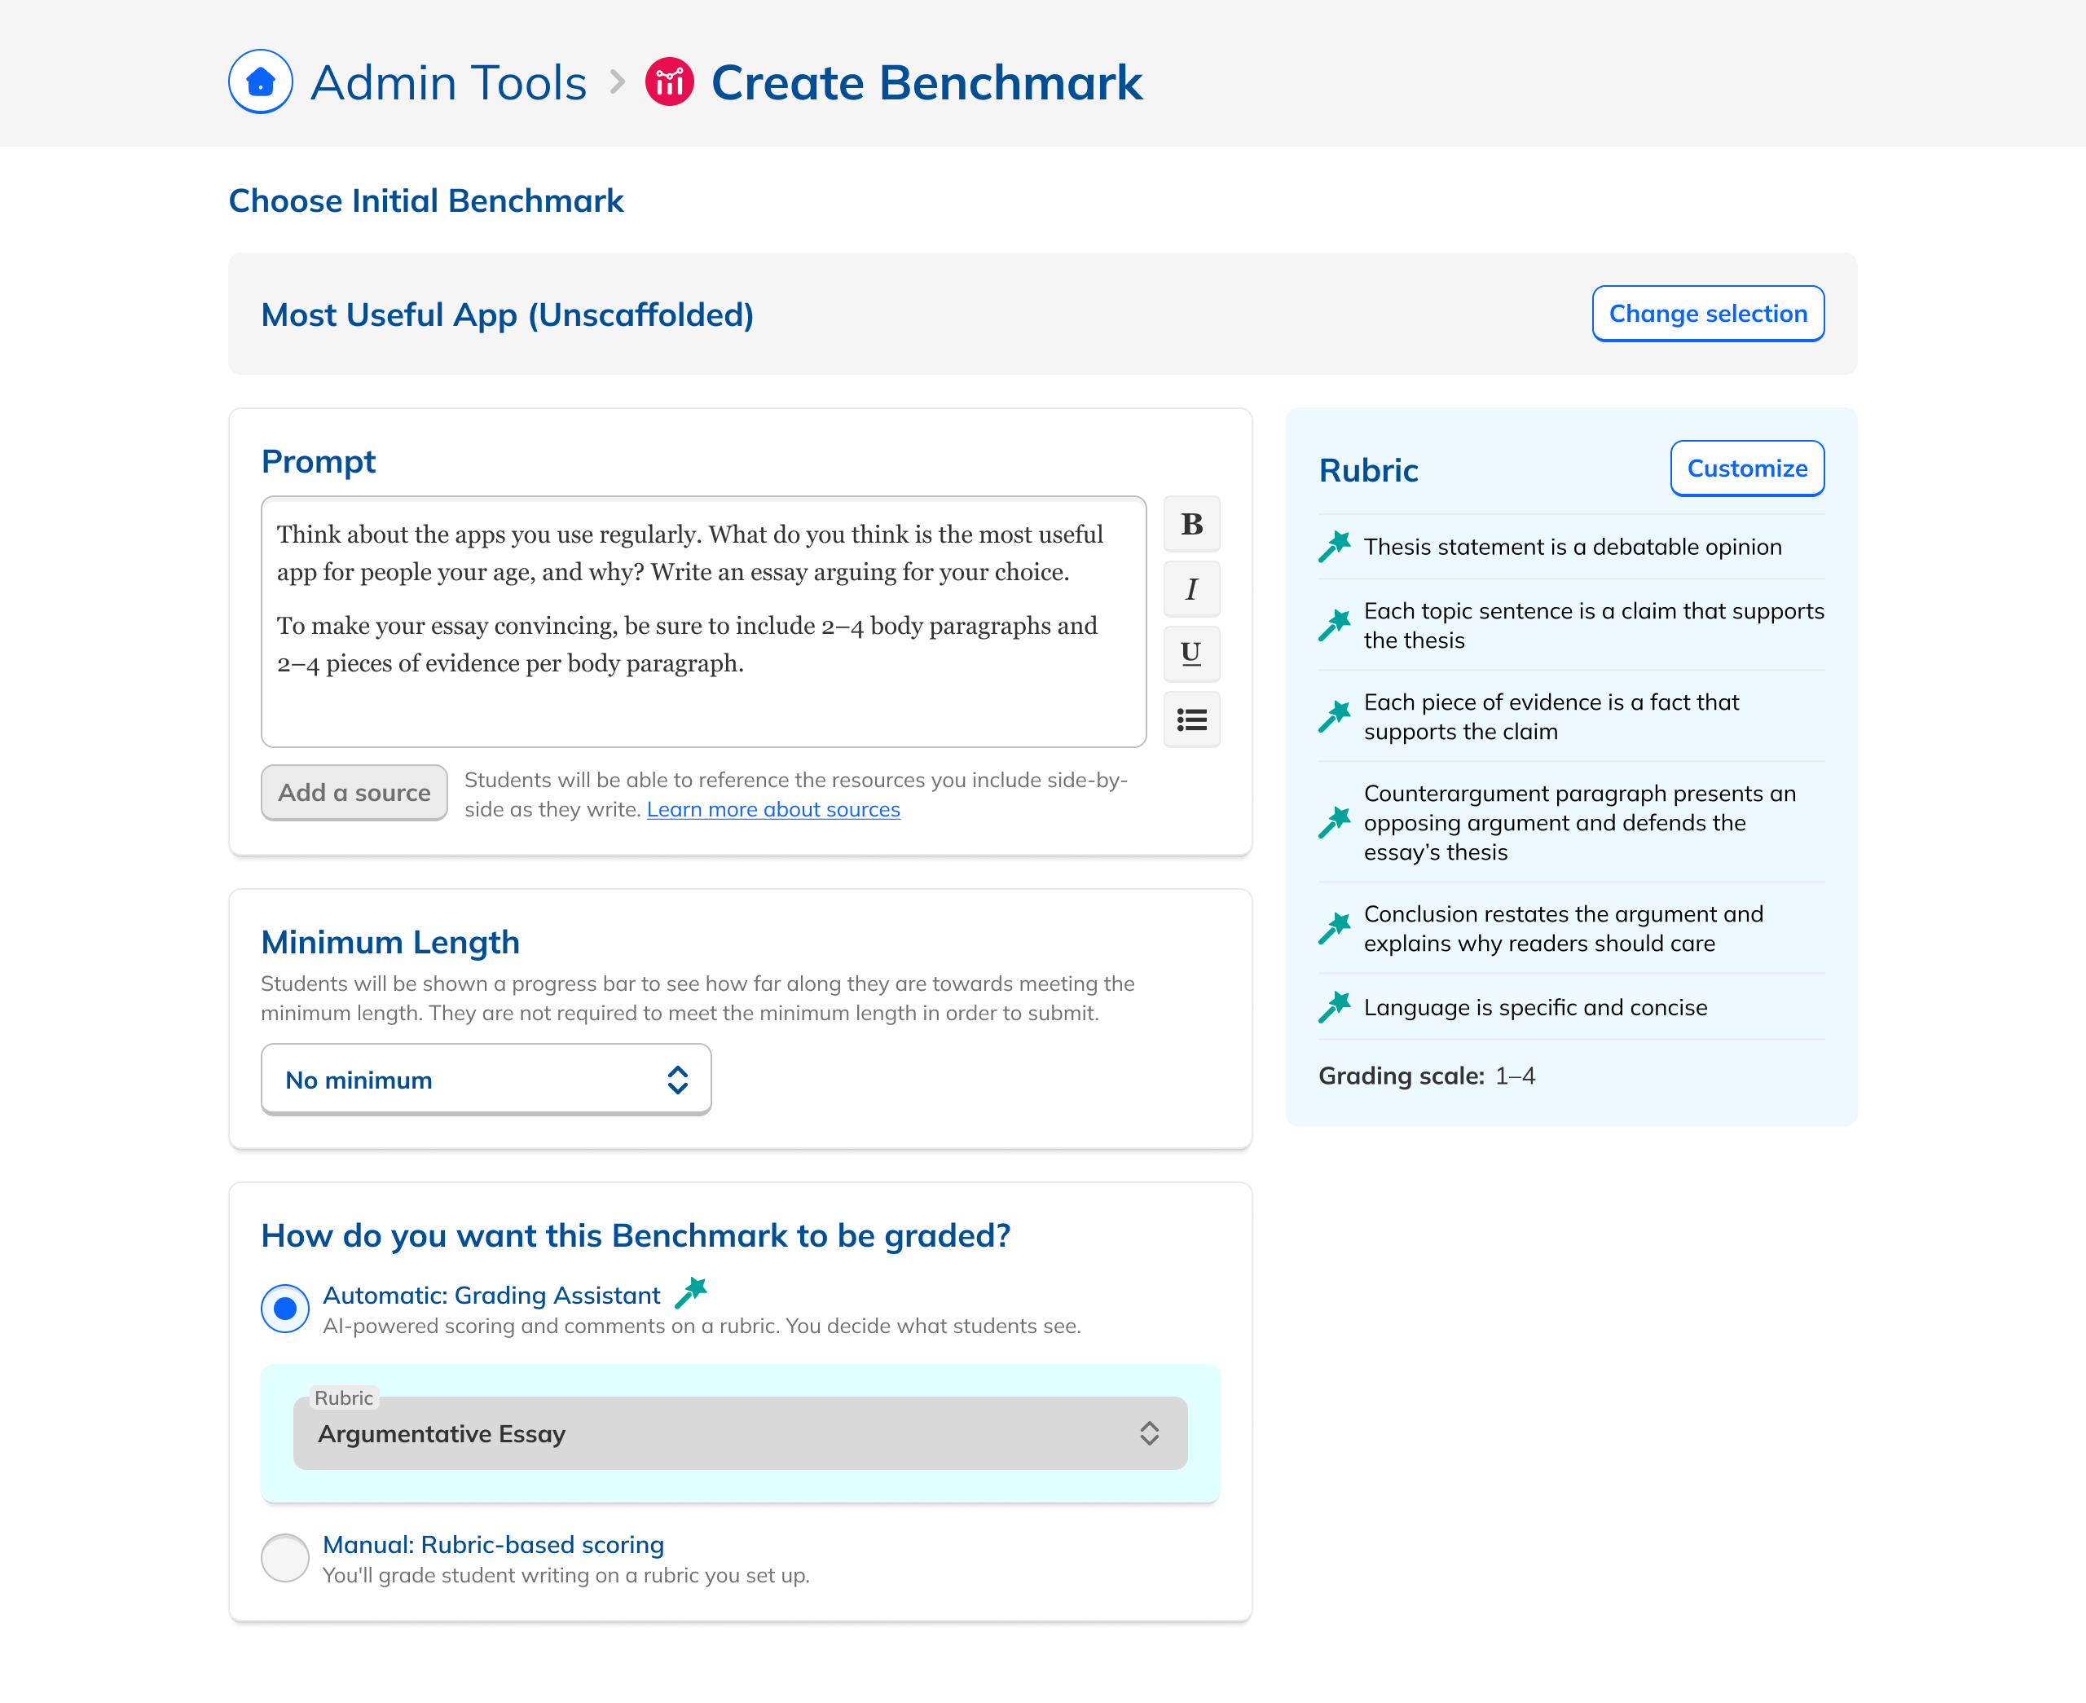Insert a bulleted list in prompt
Screen dimensions: 2086x1703
point(1190,720)
